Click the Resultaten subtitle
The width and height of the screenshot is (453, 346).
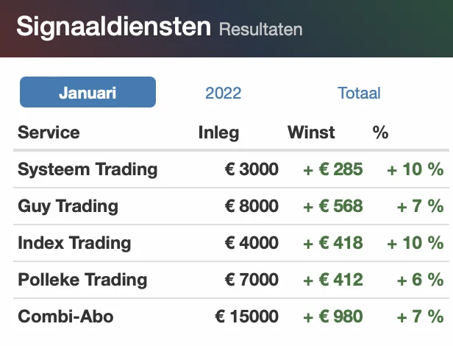pos(260,29)
